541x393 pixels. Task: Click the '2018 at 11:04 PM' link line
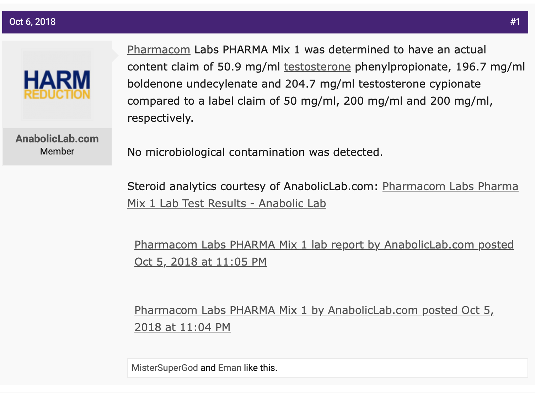[x=182, y=327]
